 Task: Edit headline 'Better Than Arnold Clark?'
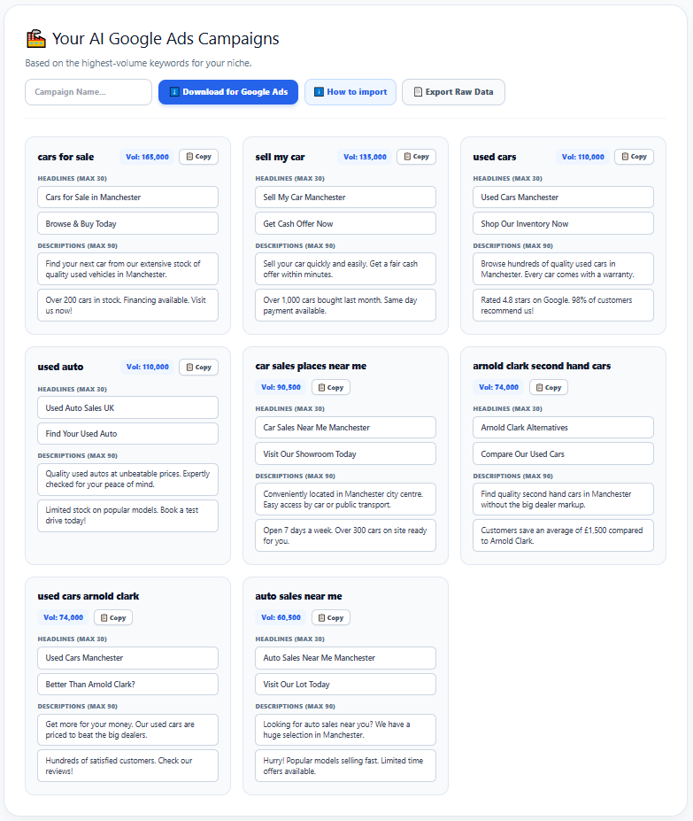click(127, 685)
